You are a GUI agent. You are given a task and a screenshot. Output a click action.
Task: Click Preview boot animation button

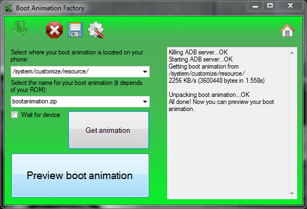tap(80, 175)
